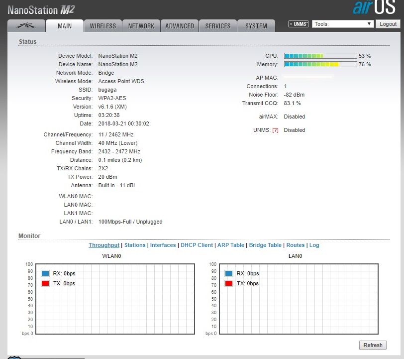404x359 pixels.
Task: Click the 'WLAN0 MAC:' label
Action: pos(76,196)
